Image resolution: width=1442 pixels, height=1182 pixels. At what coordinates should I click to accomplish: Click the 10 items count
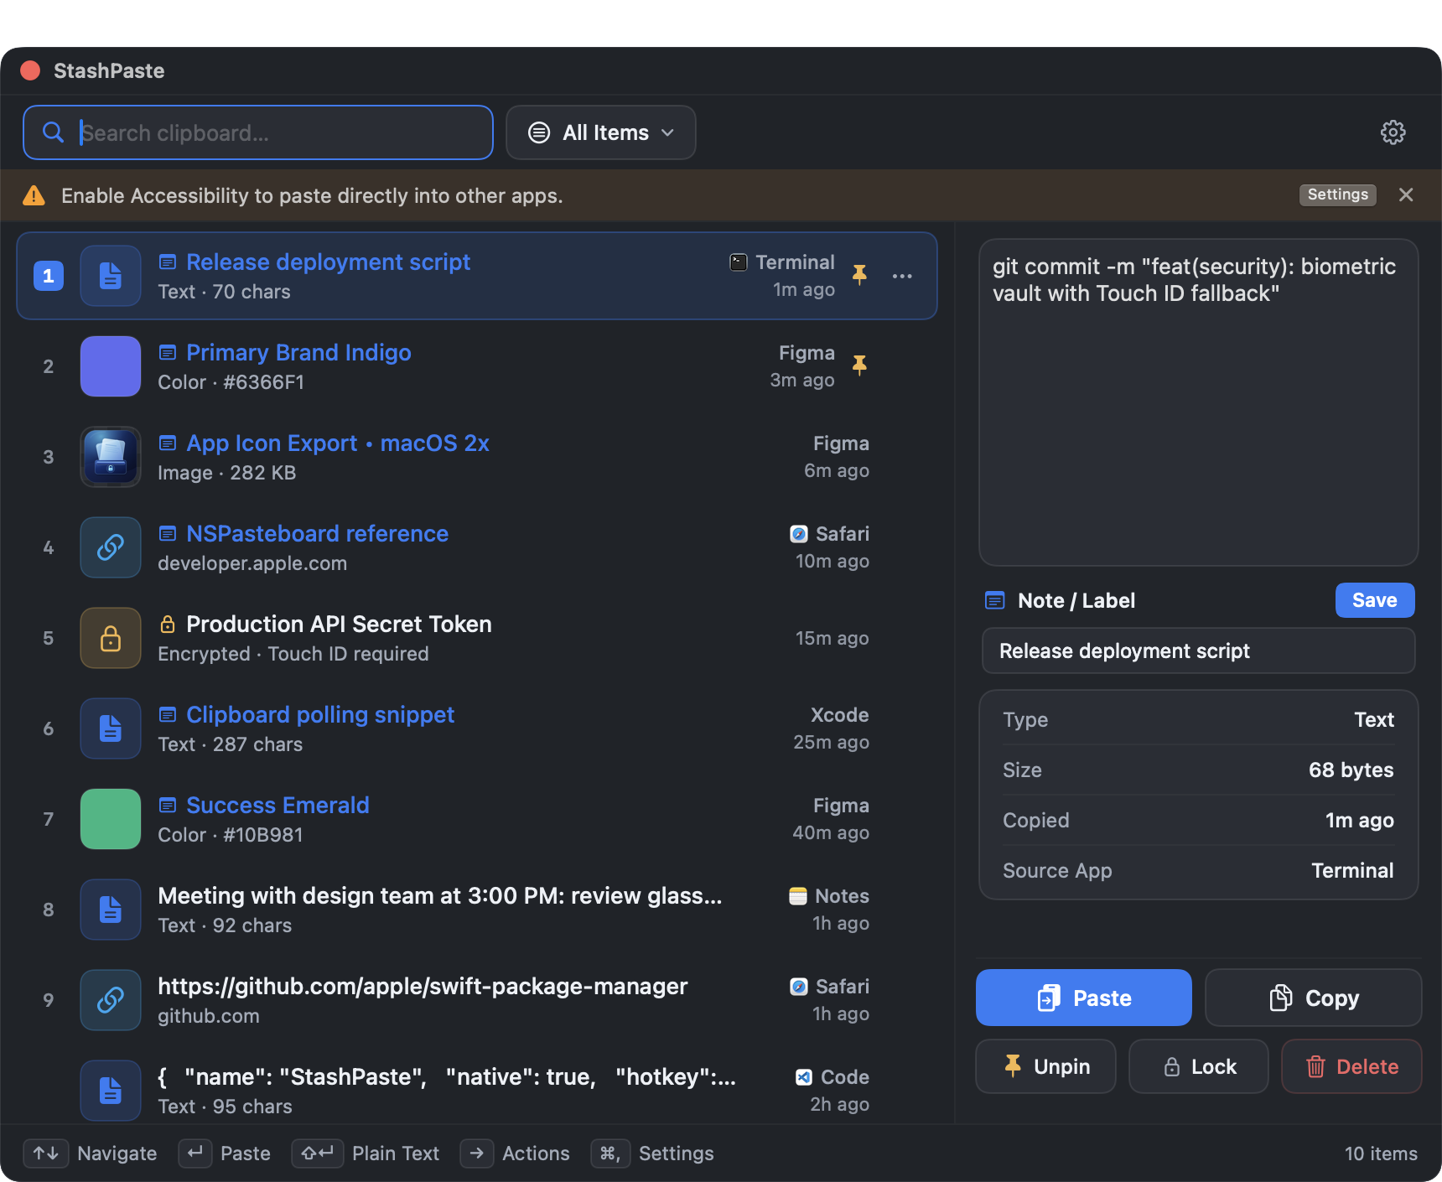click(1381, 1153)
